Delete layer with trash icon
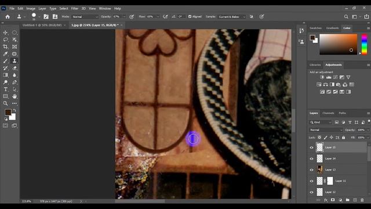Viewport: 371px width, 209px height. point(362,200)
